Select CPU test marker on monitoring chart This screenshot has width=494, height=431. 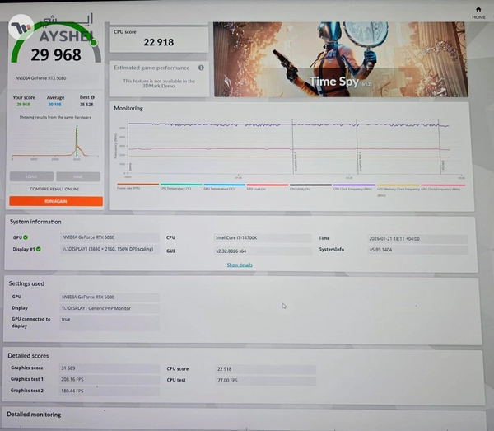[443, 166]
